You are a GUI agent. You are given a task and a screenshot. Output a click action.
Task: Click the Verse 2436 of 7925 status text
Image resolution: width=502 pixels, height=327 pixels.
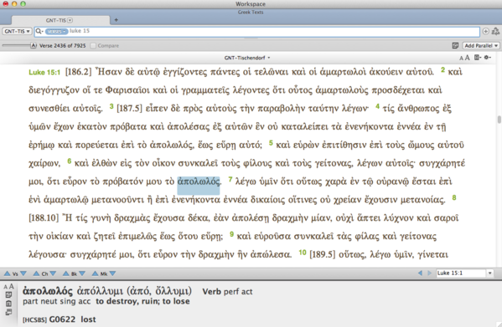[x=62, y=46]
